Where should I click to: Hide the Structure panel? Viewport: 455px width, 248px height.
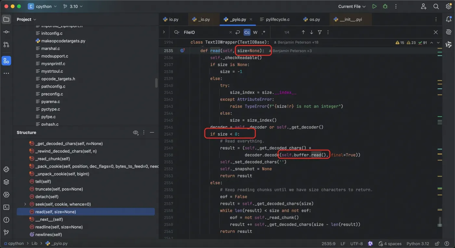[x=152, y=133]
